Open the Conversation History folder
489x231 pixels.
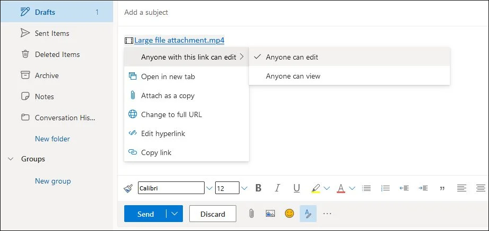point(57,118)
